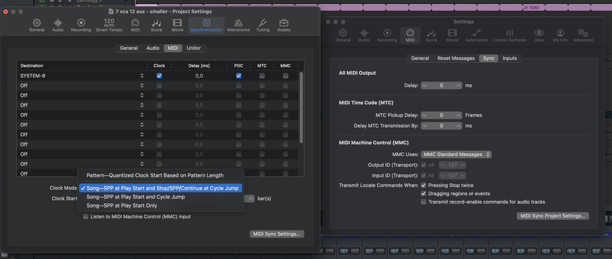Select Synchronization project settings icon

(x=207, y=25)
